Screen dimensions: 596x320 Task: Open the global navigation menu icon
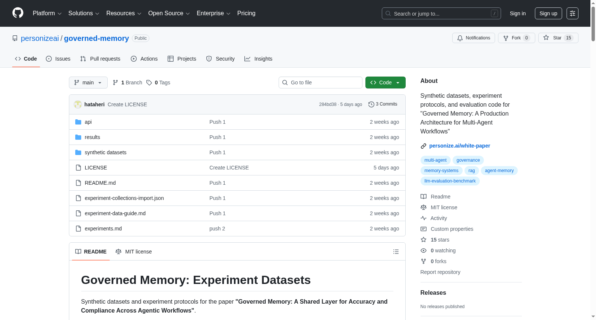point(573,13)
